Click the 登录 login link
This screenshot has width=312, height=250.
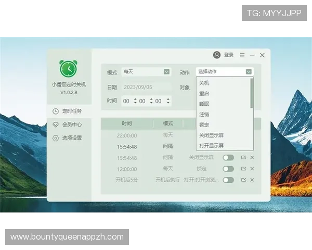pos(229,55)
